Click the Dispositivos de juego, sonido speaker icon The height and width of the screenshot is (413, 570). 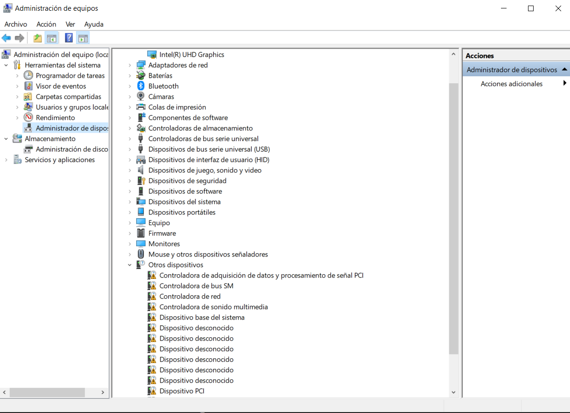(x=141, y=170)
